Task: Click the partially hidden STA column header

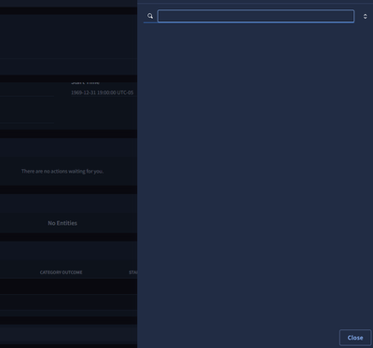Action: point(133,272)
